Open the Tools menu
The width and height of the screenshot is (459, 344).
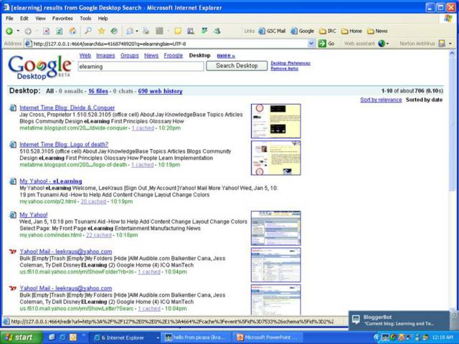point(85,19)
